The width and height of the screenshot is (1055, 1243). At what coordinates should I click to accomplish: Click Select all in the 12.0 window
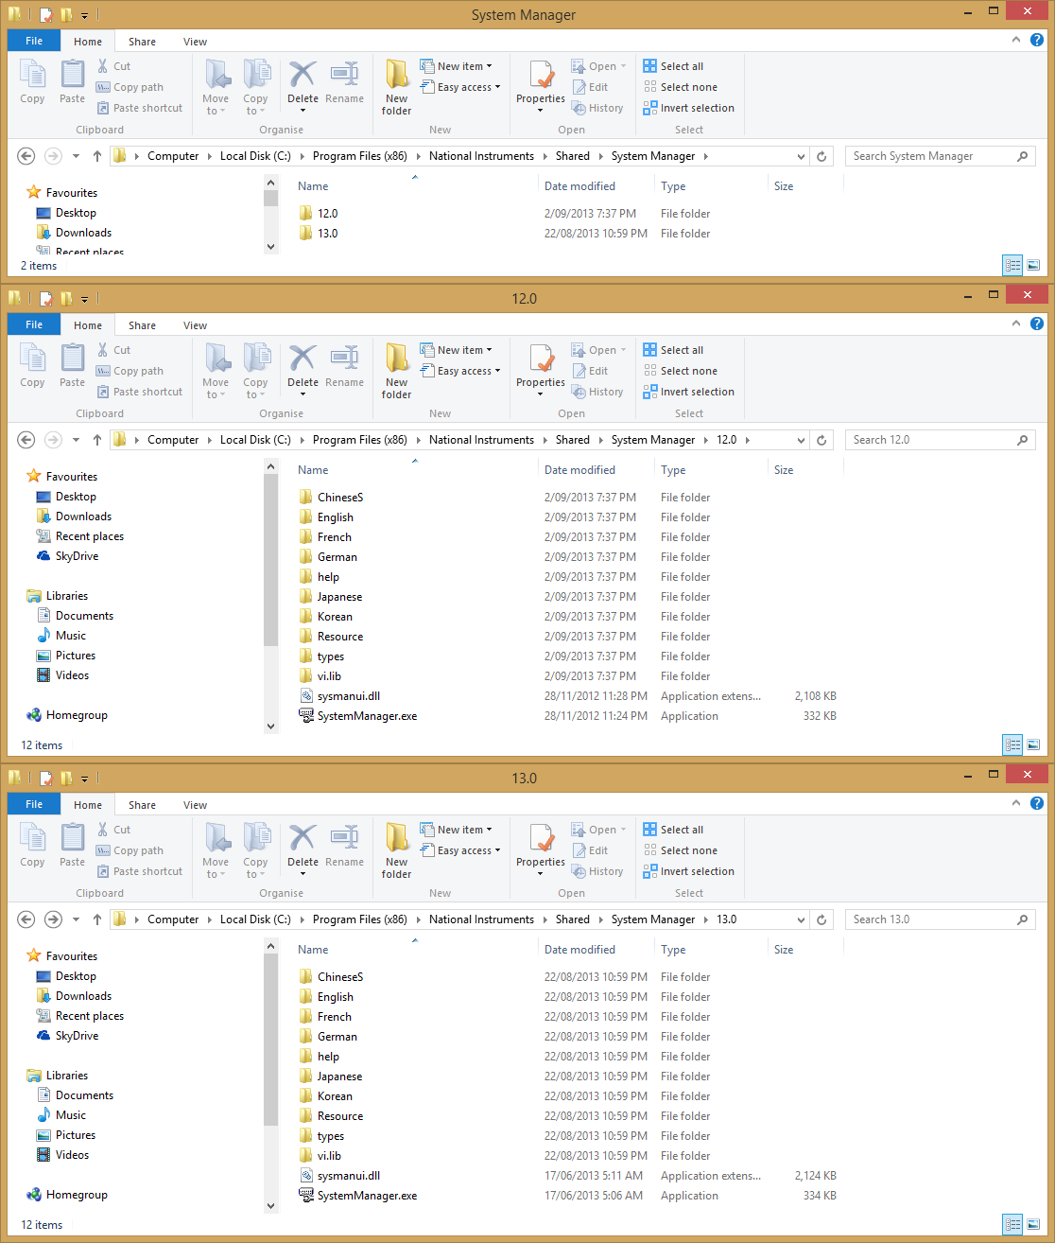pyautogui.click(x=673, y=350)
